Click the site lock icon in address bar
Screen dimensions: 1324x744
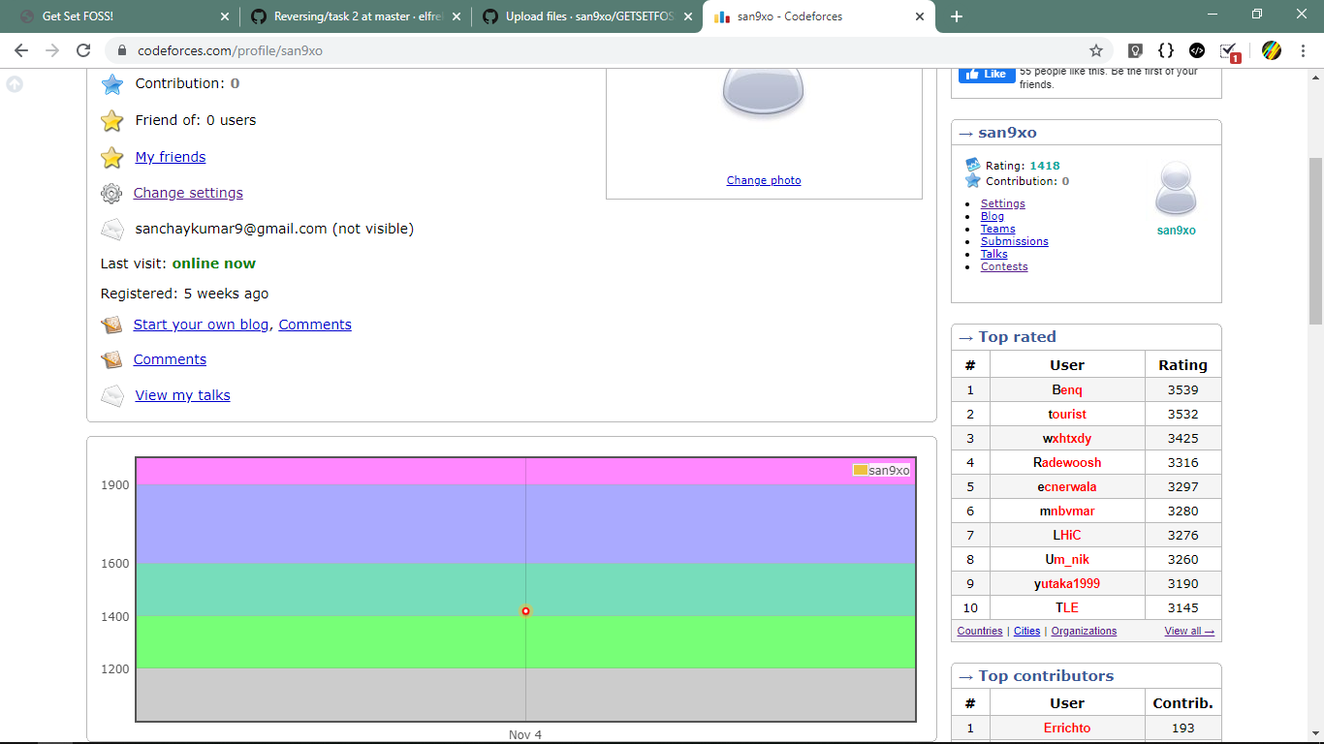[x=122, y=50]
